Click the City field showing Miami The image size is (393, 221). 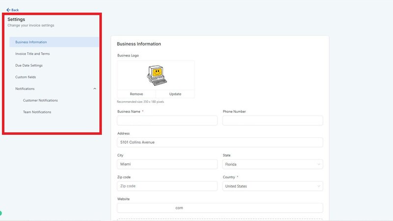167,164
